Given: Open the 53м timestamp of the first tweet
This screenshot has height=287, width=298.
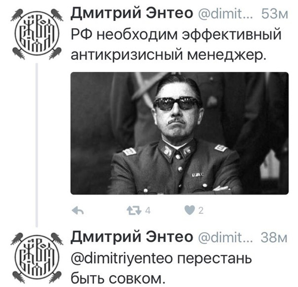Looking at the screenshot, I should (x=275, y=14).
